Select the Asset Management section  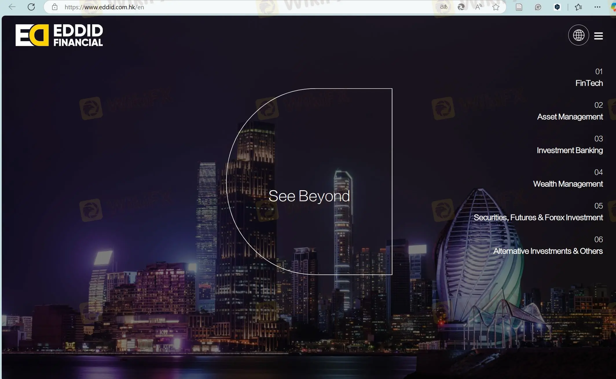click(570, 117)
